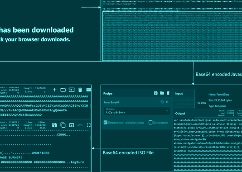Viewport: 242px width, 172px height.
Task: Click 'Size: 23,30,864 bytes' text
Action: pos(220,100)
